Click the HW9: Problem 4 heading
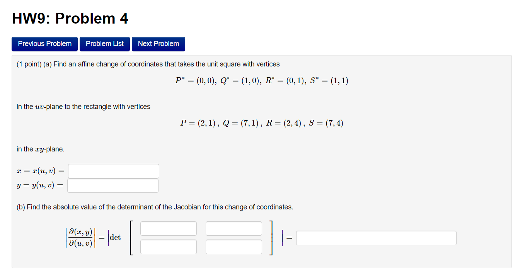 click(x=70, y=18)
